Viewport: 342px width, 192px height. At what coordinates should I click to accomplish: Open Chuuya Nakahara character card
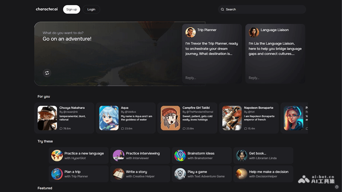tap(64, 118)
